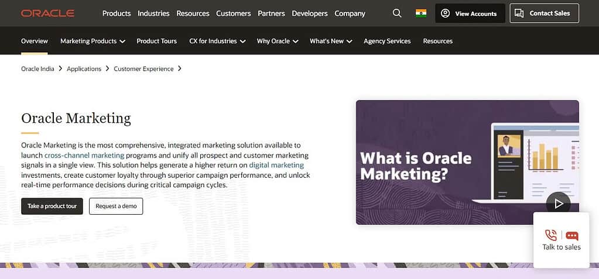Click the India flag country selector
This screenshot has height=279, width=599.
point(421,13)
